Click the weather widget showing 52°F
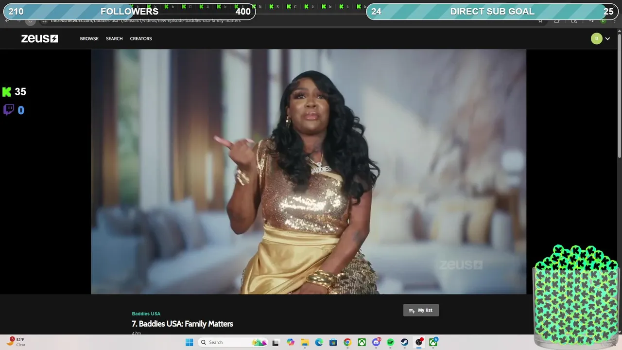This screenshot has width=622, height=350. click(x=17, y=342)
